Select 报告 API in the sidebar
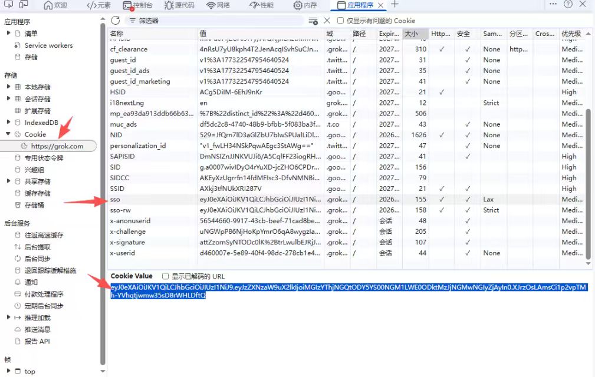The height and width of the screenshot is (377, 595). tap(37, 342)
